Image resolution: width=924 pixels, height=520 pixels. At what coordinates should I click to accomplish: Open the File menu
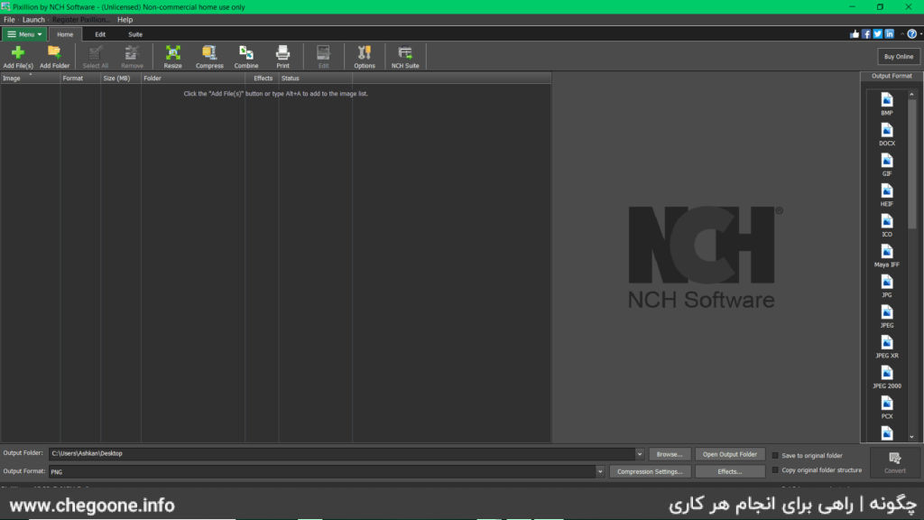9,20
